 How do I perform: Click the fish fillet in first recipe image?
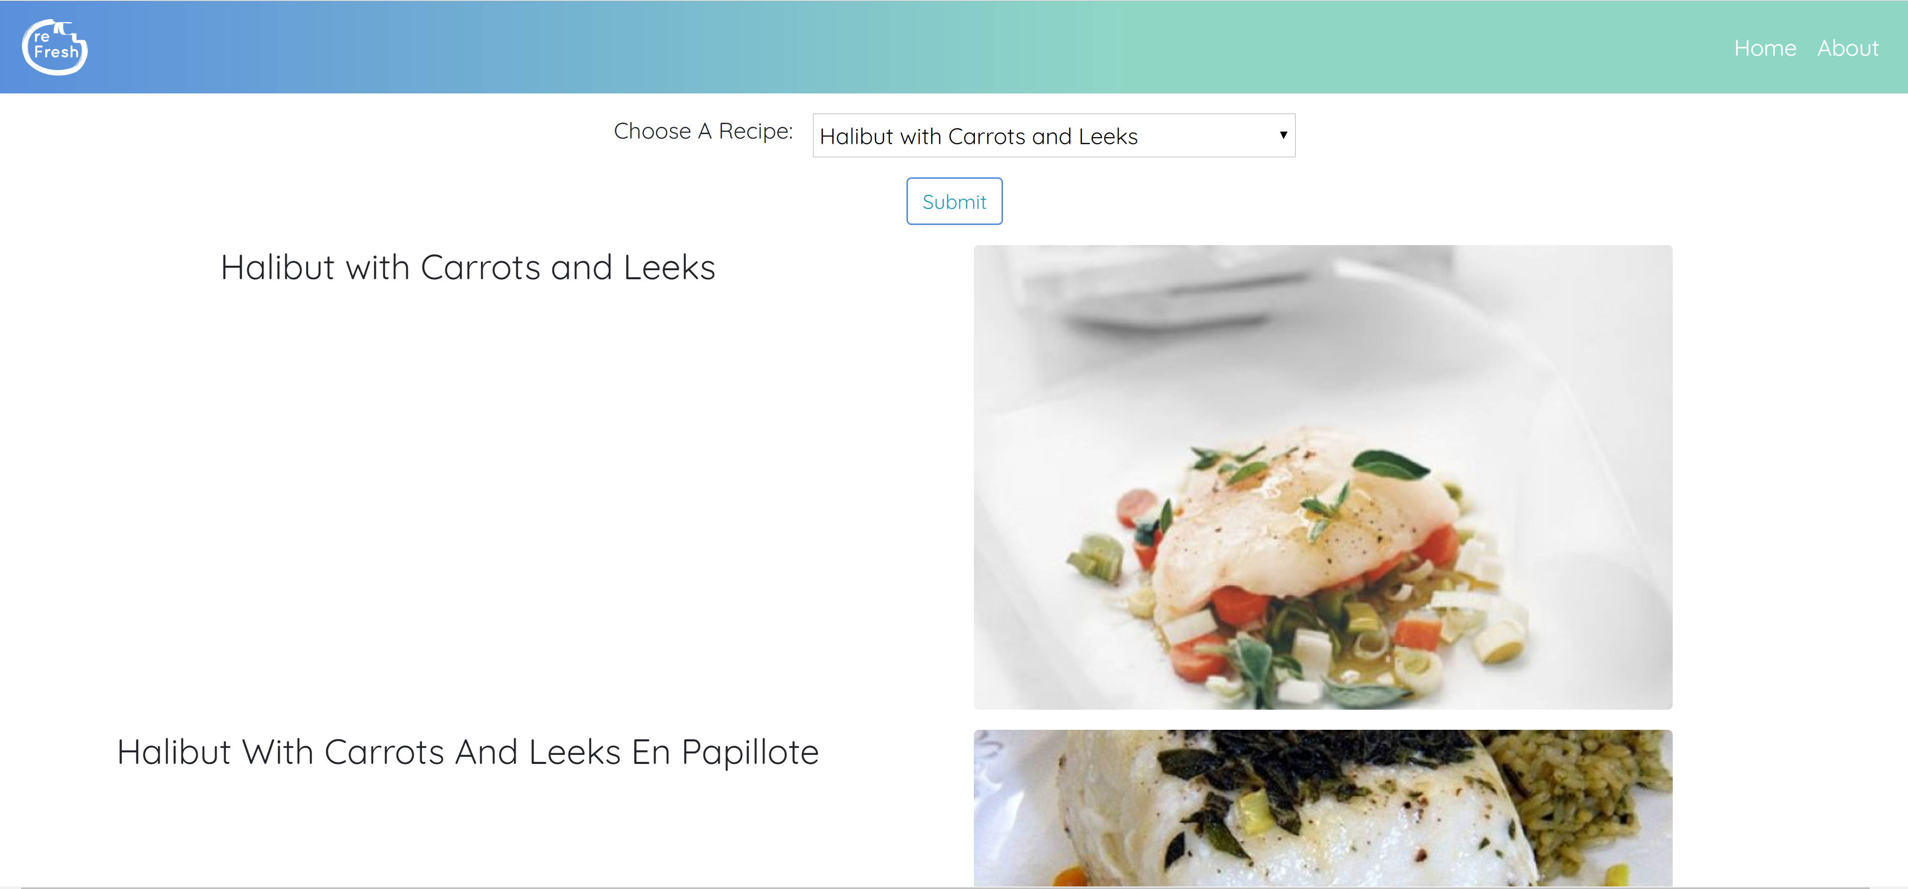(1304, 525)
